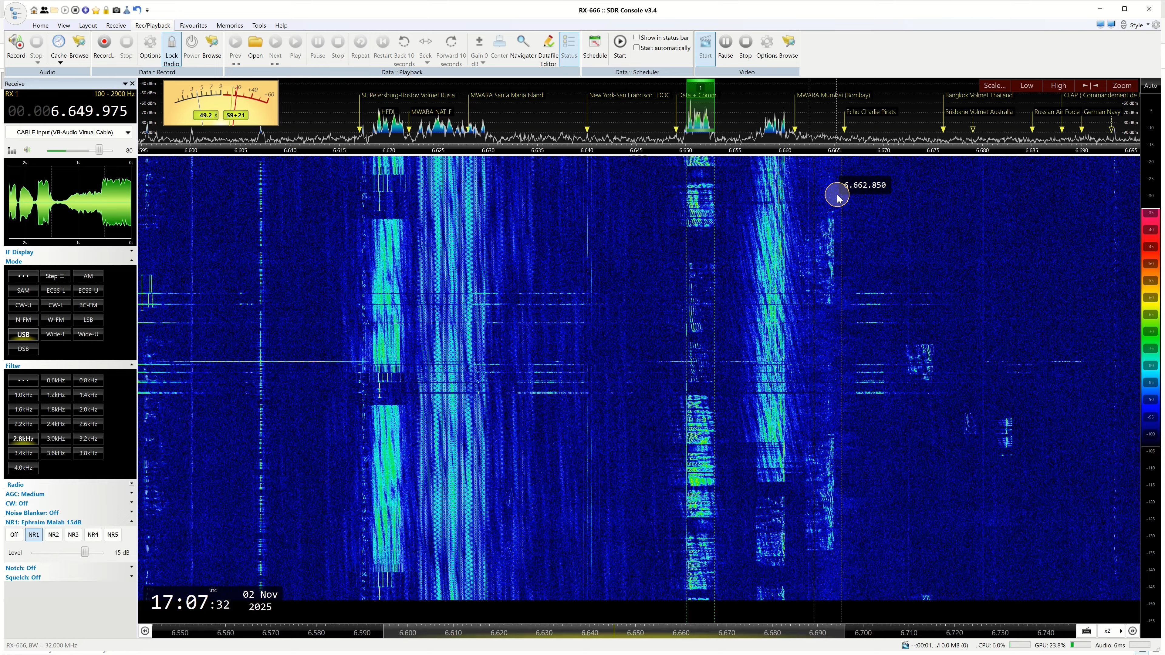Image resolution: width=1165 pixels, height=655 pixels.
Task: Click the volume slider handle
Action: (99, 150)
